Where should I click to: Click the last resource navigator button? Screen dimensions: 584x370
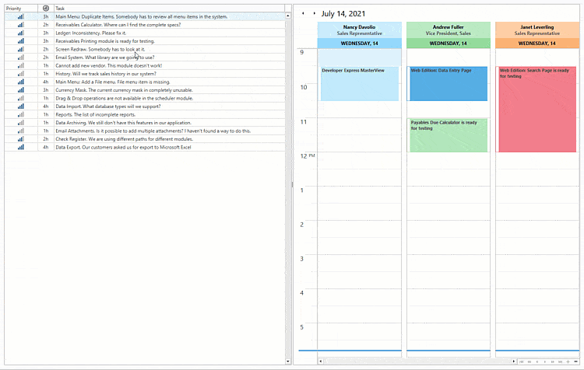click(x=560, y=361)
